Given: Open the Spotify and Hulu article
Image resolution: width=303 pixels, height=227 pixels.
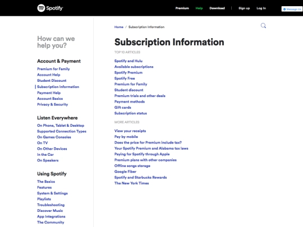Looking at the screenshot, I should click(x=128, y=61).
